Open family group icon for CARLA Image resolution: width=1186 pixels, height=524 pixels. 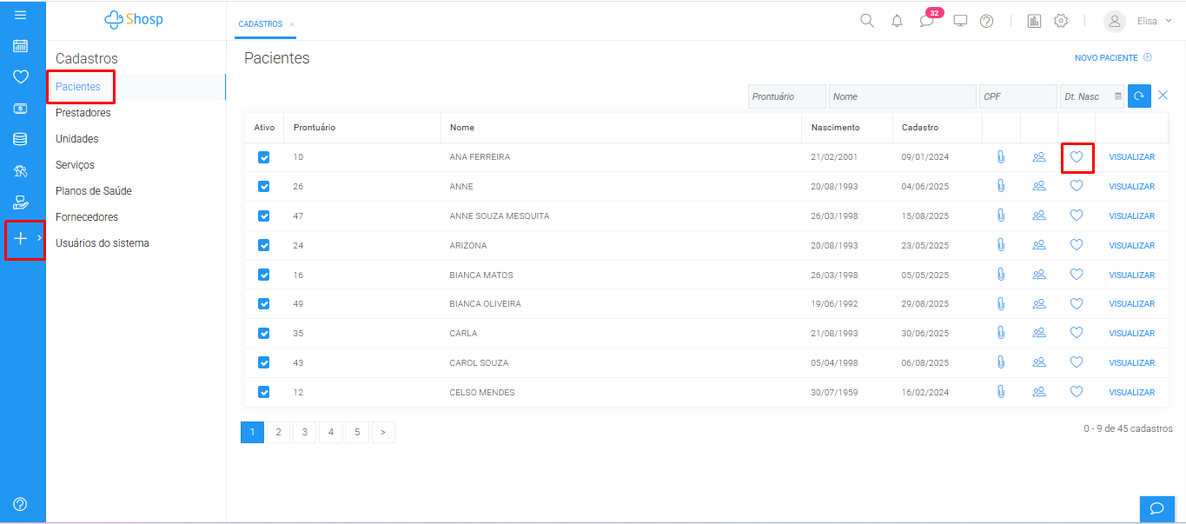pos(1038,333)
